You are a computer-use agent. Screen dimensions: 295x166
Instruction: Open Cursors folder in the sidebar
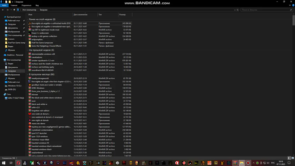tap(11, 39)
